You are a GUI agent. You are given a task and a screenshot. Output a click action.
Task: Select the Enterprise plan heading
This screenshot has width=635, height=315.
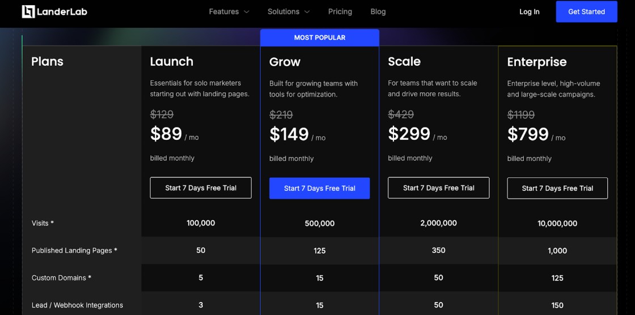(536, 62)
